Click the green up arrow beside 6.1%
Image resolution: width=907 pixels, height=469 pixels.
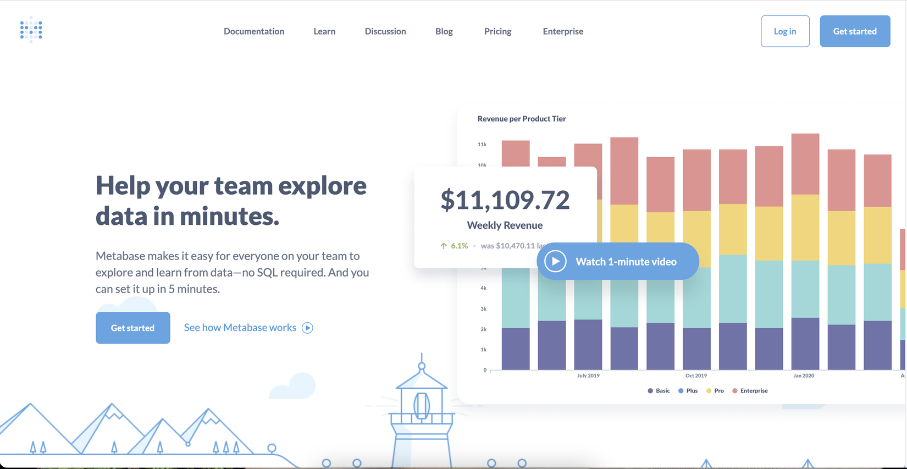[x=444, y=246]
